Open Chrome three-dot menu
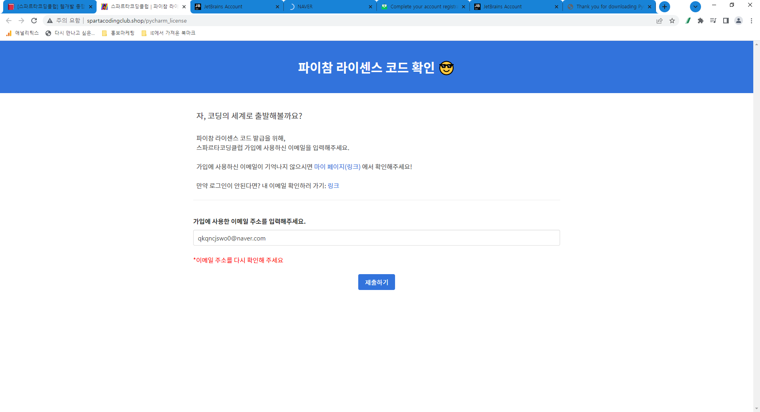The width and height of the screenshot is (760, 412). click(751, 21)
